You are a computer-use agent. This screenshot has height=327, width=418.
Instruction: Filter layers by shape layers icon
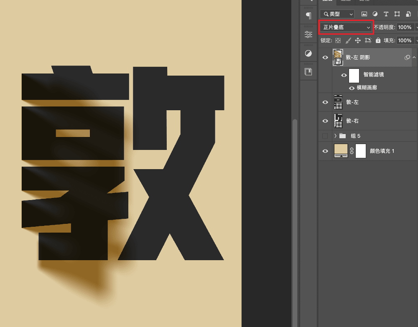coord(397,14)
